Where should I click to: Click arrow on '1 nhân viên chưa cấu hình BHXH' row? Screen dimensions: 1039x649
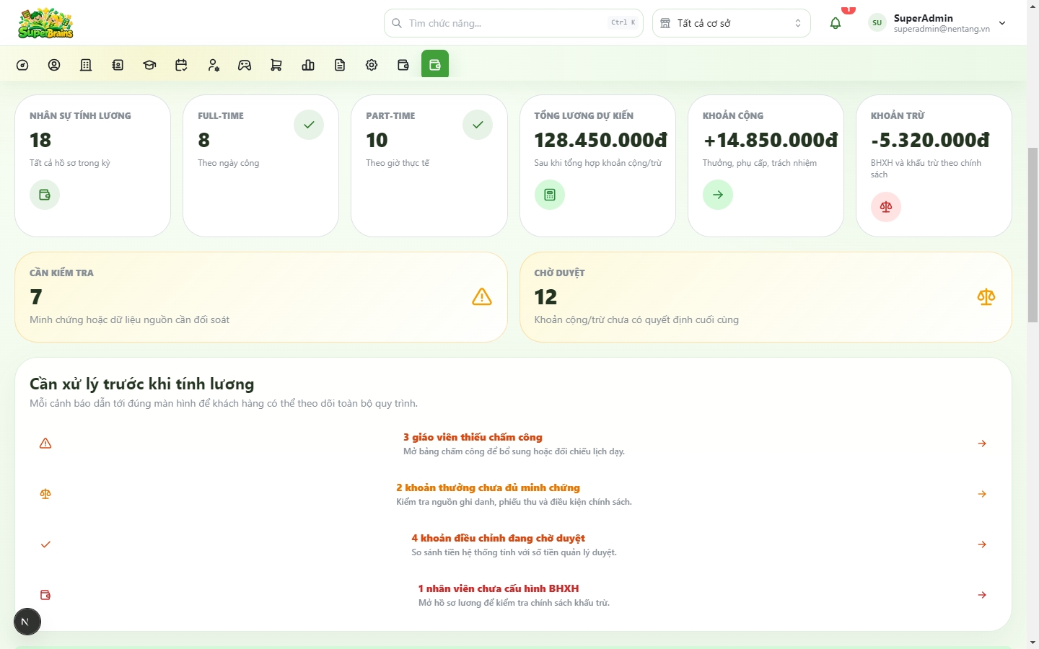coord(982,595)
